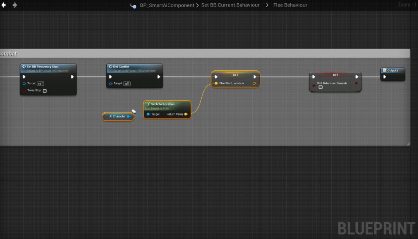The height and width of the screenshot is (239, 418).
Task: Click the comment box resize handle
Action: point(407,144)
